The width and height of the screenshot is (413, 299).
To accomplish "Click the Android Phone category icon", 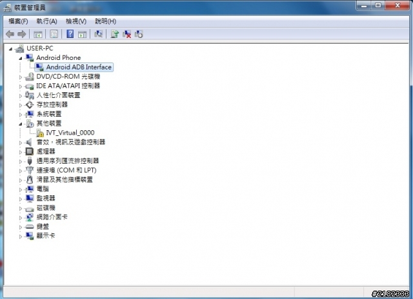I will click(30, 58).
